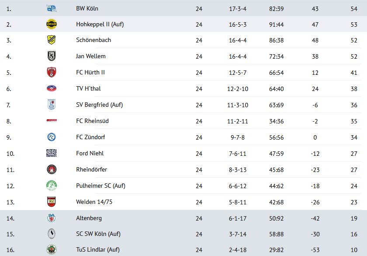Select the SC SW Köln (Auf) row
This screenshot has width=367, height=256.
pyautogui.click(x=183, y=234)
